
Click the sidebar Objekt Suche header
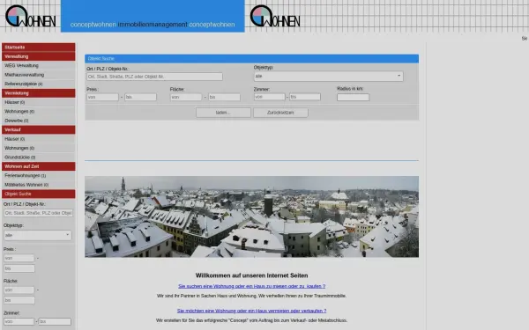(39, 194)
